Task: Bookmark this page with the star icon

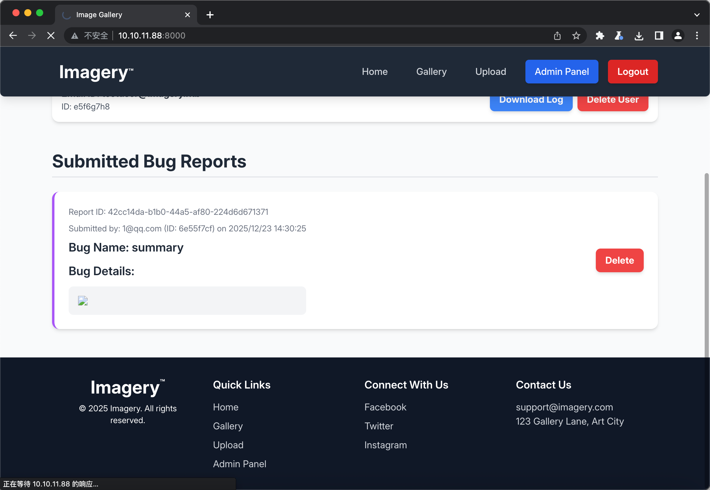Action: point(576,36)
